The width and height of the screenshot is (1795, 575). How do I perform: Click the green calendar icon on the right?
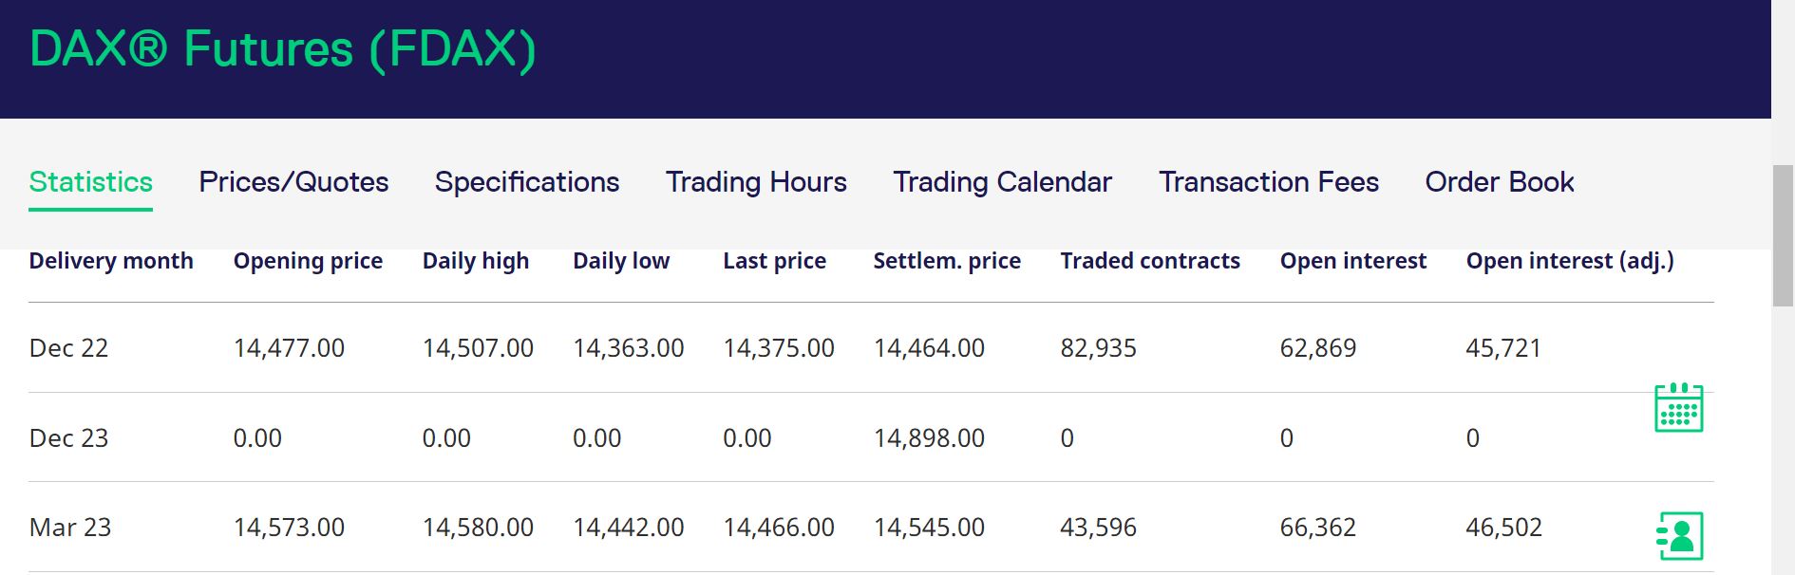tap(1678, 407)
